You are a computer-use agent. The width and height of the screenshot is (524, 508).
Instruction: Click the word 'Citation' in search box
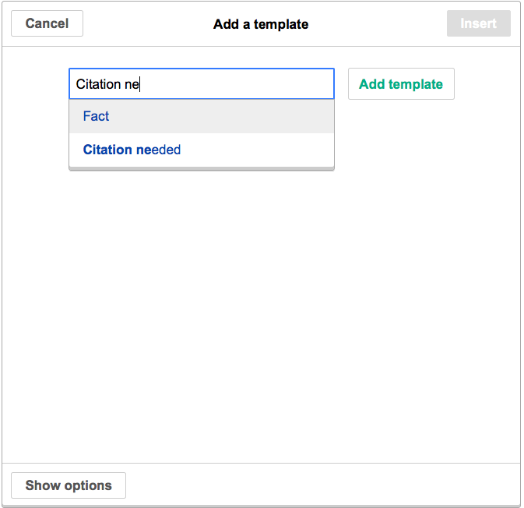tap(98, 84)
